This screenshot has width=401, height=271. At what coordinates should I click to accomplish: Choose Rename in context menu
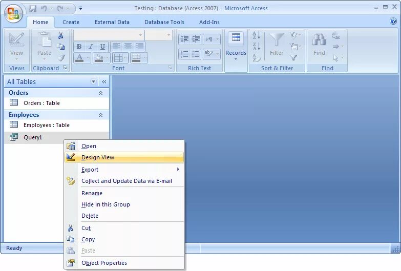tap(124, 193)
